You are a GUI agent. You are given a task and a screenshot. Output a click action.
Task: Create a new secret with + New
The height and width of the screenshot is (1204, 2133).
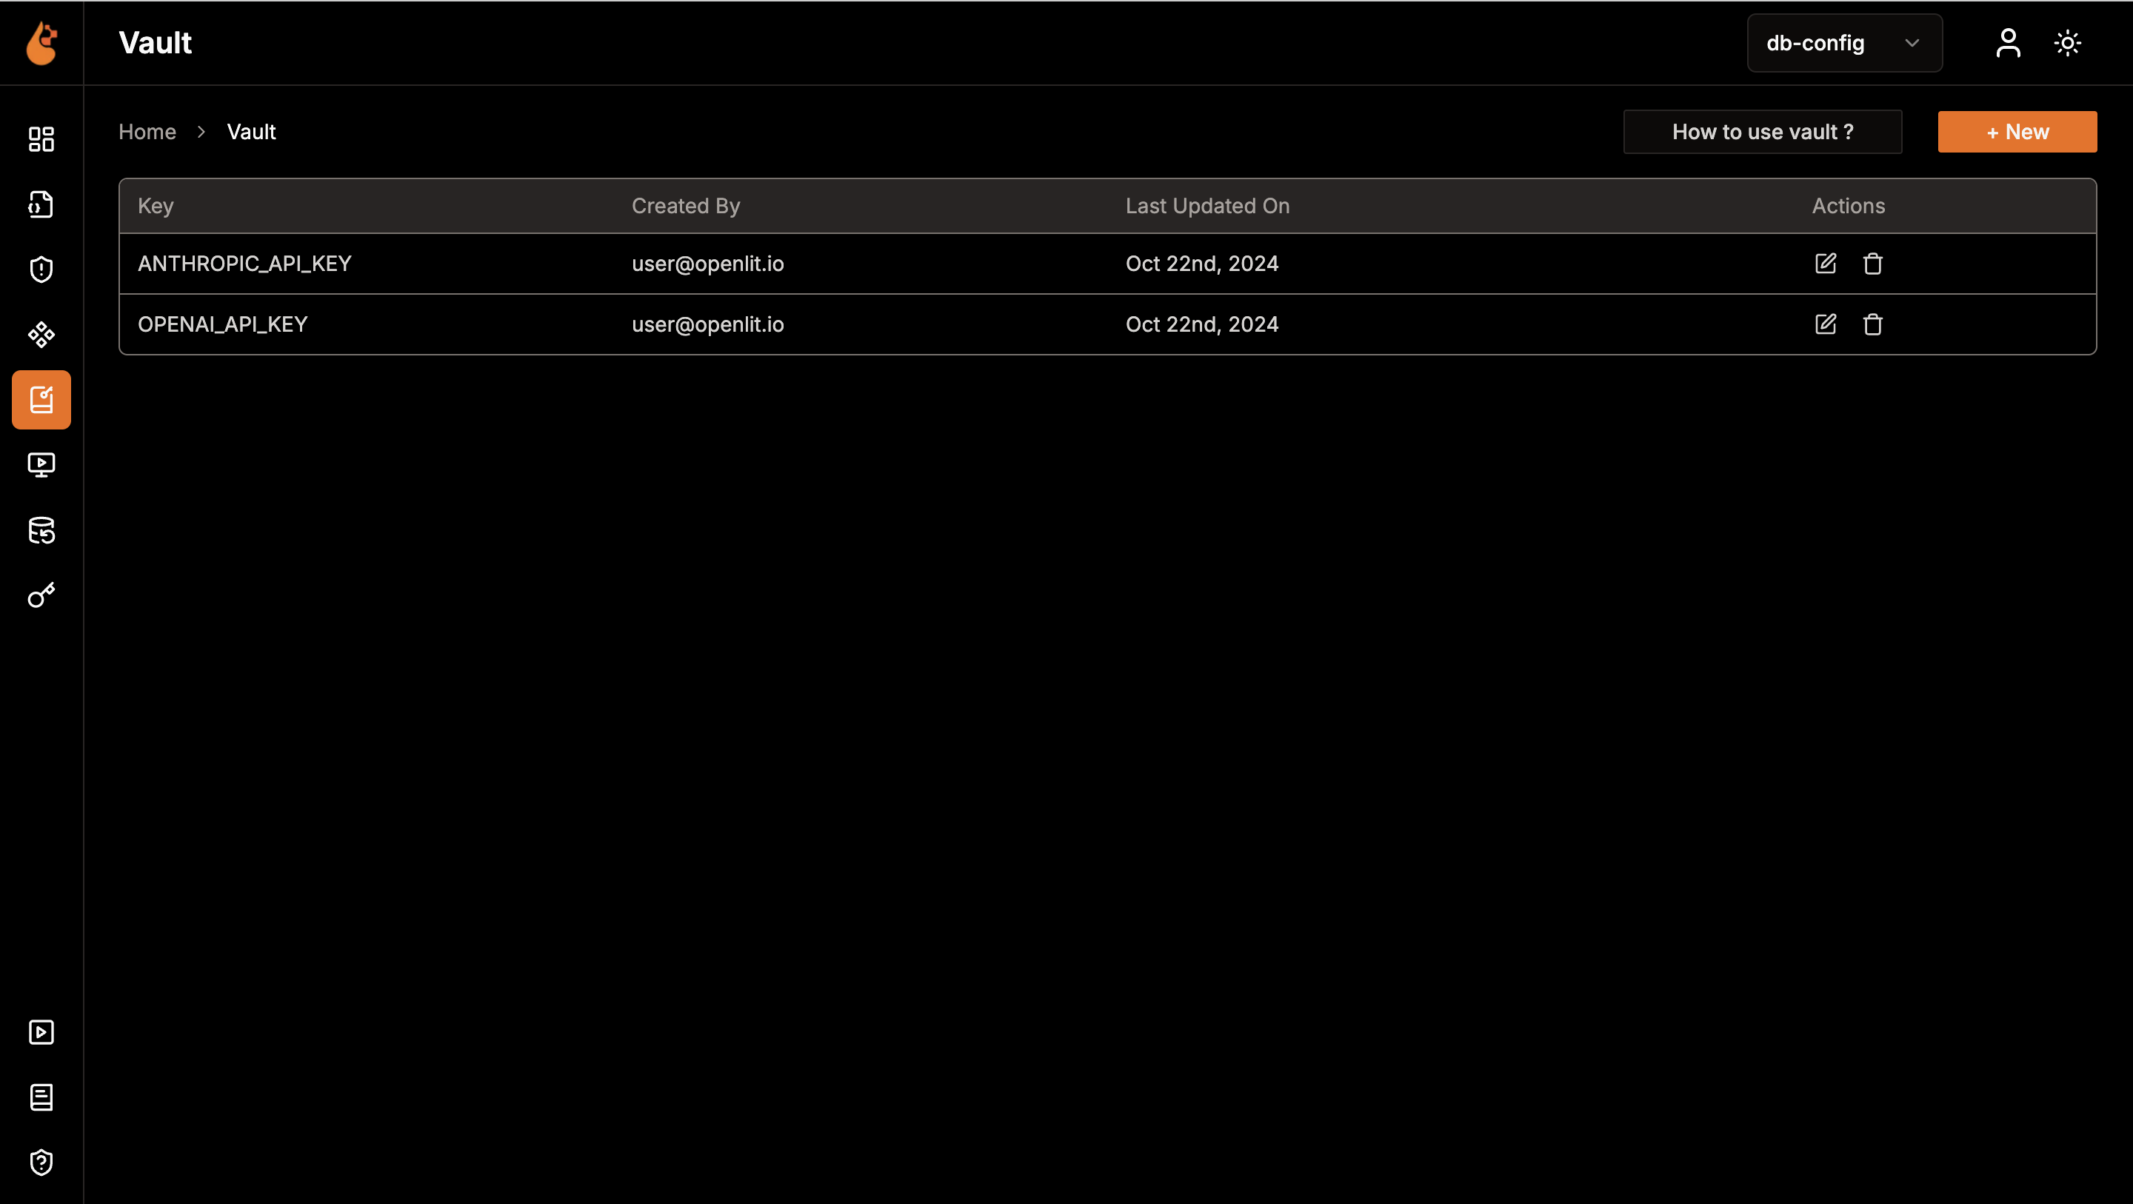click(2017, 132)
